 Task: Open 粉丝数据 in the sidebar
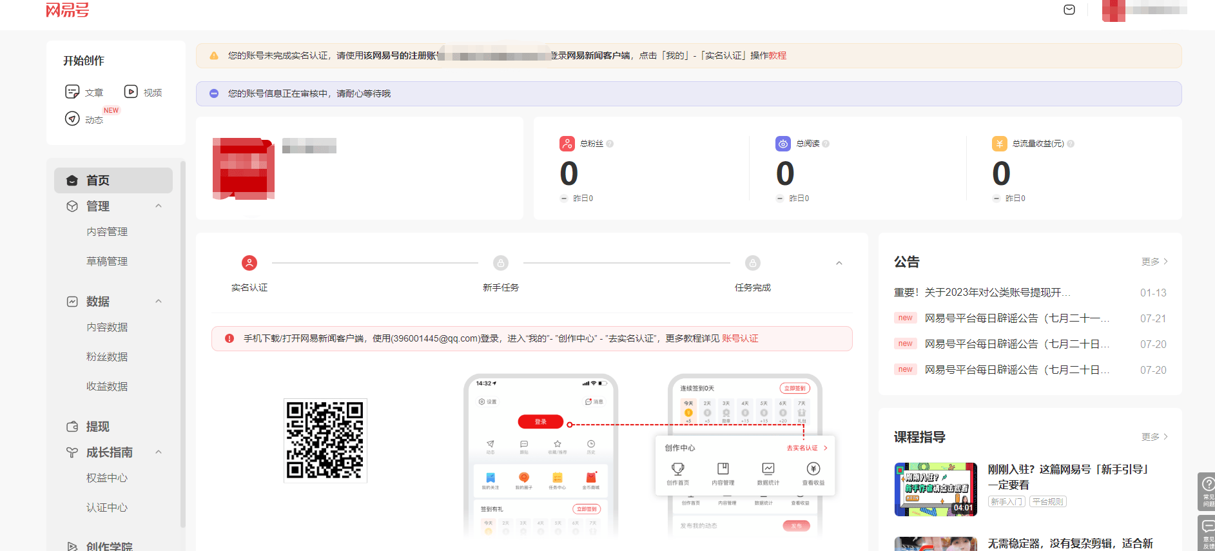107,356
